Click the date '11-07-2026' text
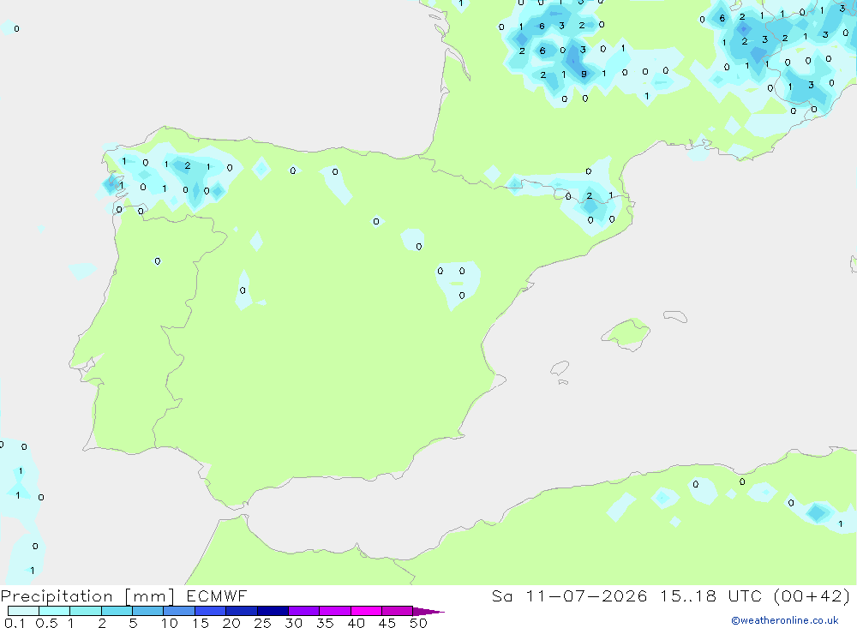Screen dimensions: 857x628 pos(586,595)
